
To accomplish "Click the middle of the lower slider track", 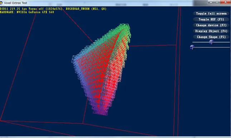I will (211, 47).
